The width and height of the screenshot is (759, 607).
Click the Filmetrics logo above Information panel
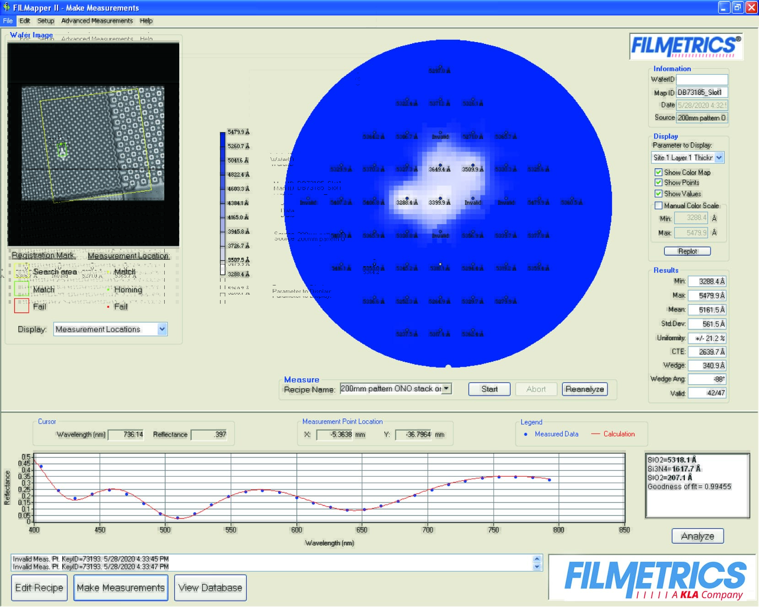686,47
